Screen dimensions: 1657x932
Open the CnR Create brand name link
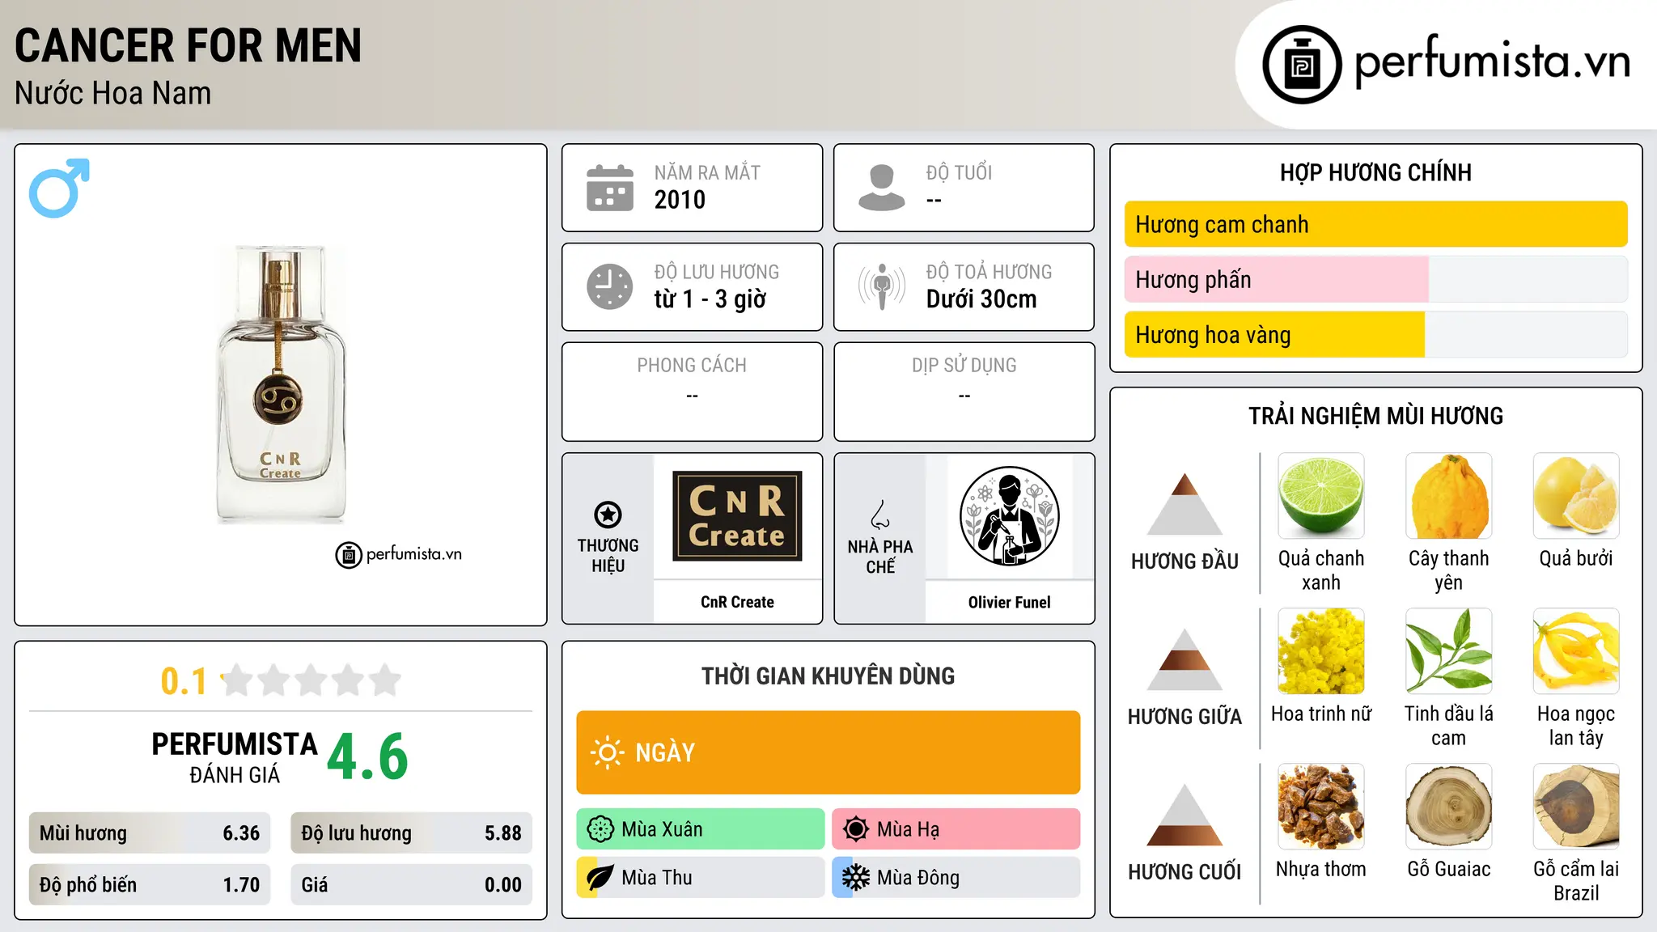tap(737, 602)
